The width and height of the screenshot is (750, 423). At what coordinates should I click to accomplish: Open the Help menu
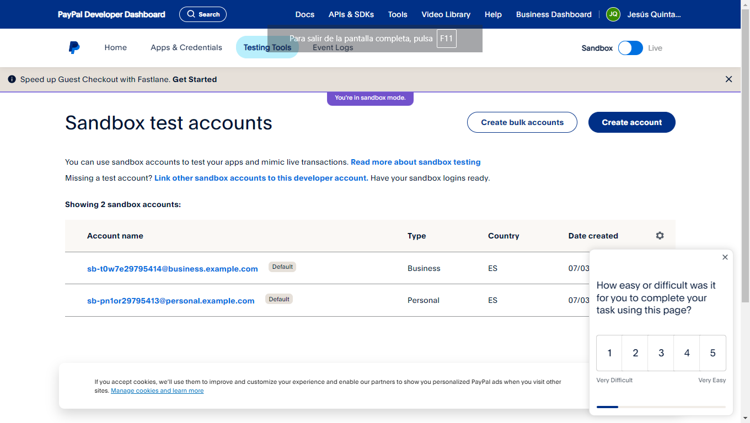pyautogui.click(x=493, y=14)
